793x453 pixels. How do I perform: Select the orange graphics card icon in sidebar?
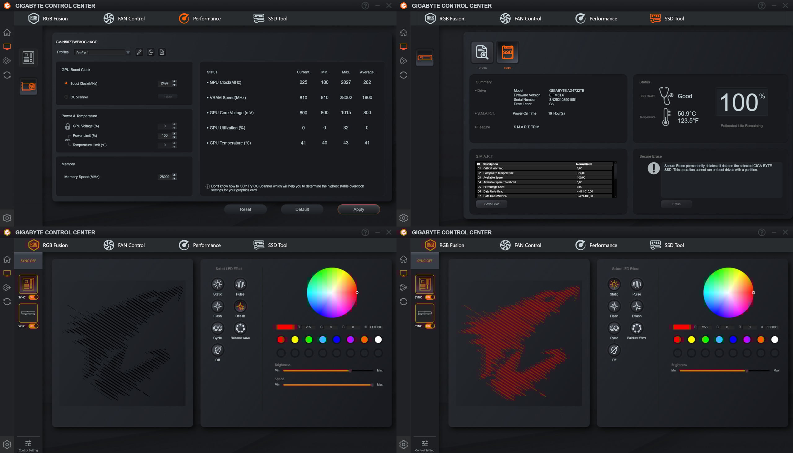pyautogui.click(x=28, y=86)
